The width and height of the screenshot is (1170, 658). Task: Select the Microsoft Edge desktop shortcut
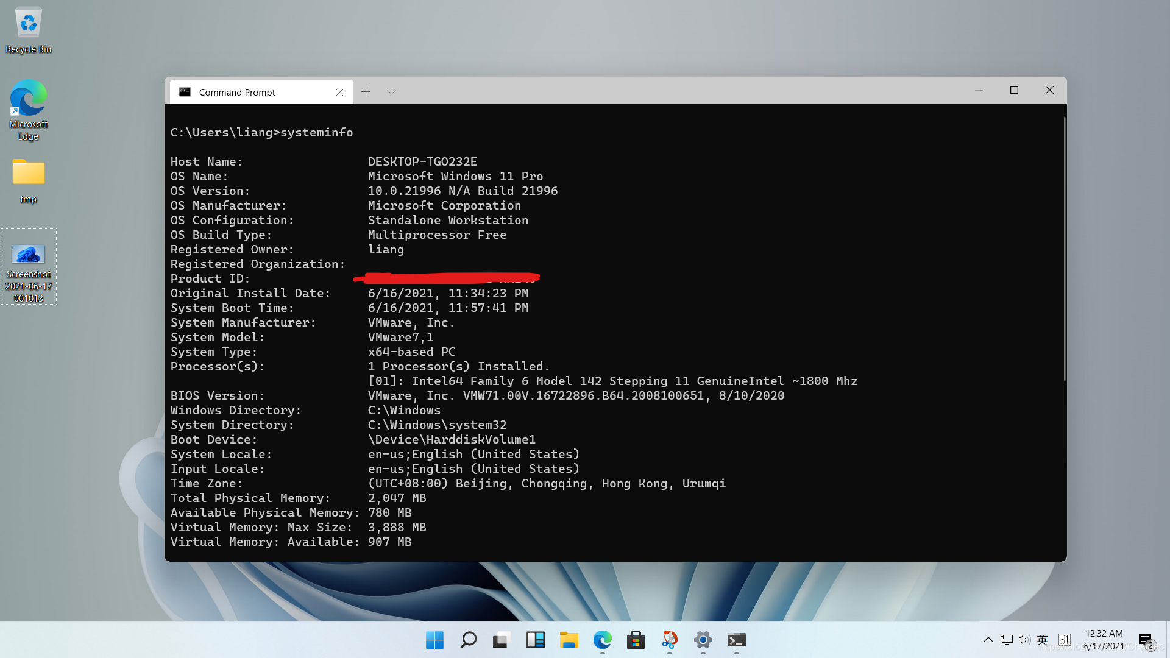29,110
